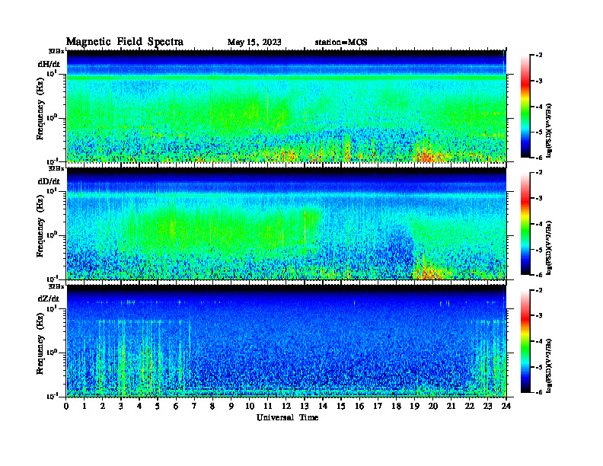This screenshot has width=603, height=466.
Task: Click the hour 21 tick label
Action: pos(451,407)
